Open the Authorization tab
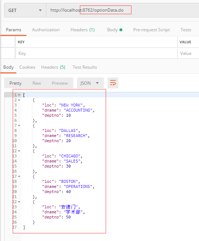199x241 pixels. pos(46,30)
